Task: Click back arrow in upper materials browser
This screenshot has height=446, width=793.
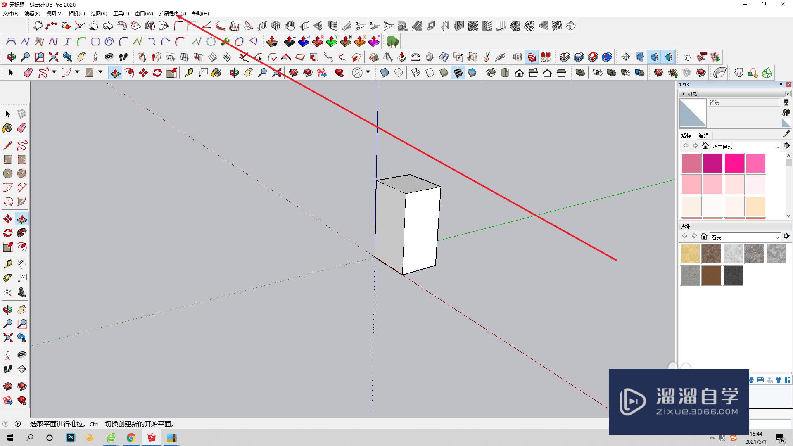Action: 686,146
